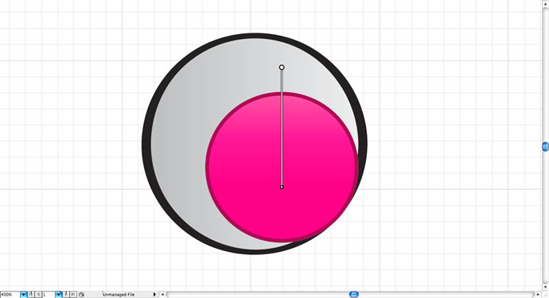Click the horizontal scrollbar left arrow
549x298 pixels.
(x=162, y=295)
